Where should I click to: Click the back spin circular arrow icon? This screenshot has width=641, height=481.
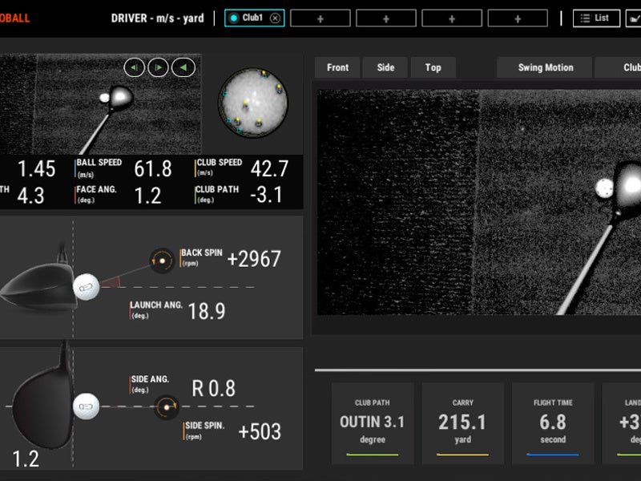click(x=163, y=260)
